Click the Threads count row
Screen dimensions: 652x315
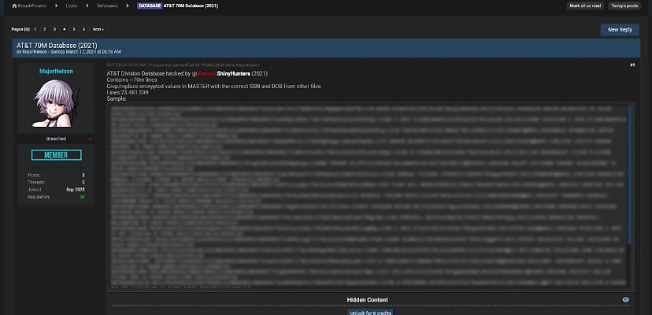tap(56, 182)
